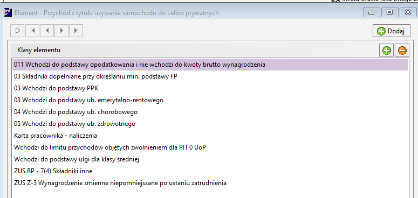The height and width of the screenshot is (198, 418).
Task: Select Wchodzi do limitu przychodów PIT 0 UoP
Action: 210,147
